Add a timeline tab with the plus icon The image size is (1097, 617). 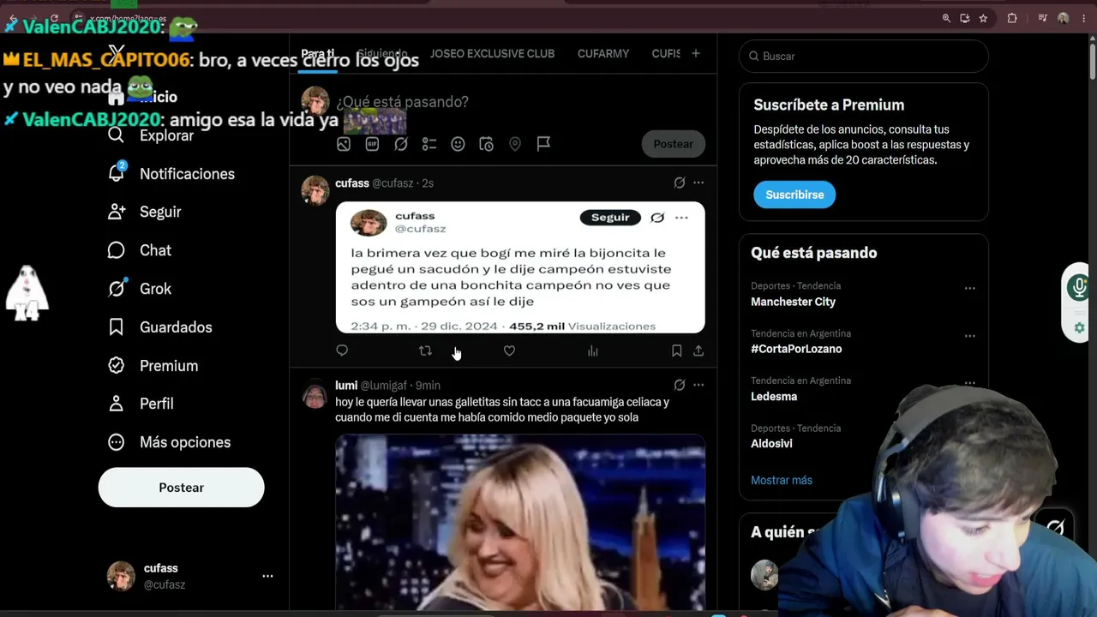click(696, 53)
